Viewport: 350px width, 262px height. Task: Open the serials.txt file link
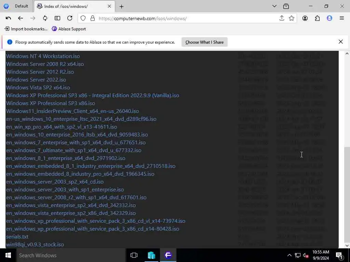17,237
